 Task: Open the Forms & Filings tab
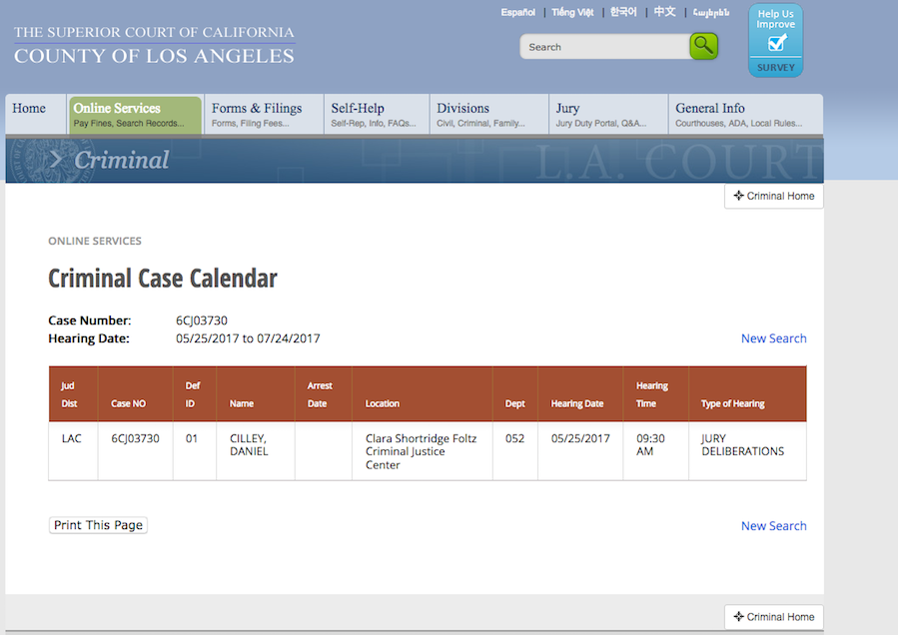click(x=264, y=114)
